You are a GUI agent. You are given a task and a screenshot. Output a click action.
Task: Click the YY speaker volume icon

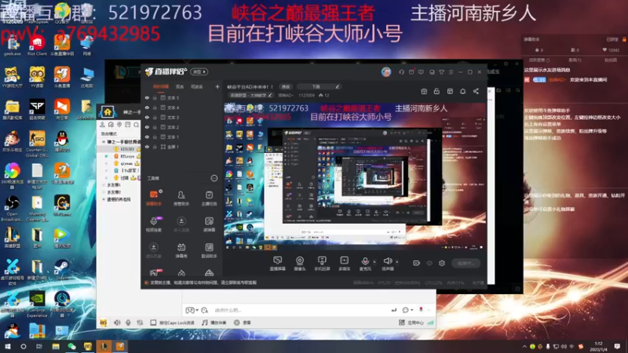point(117,322)
